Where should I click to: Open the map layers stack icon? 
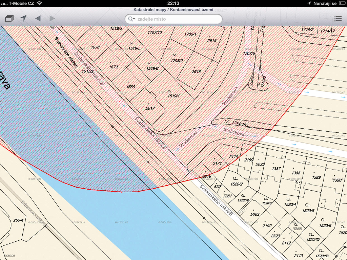tap(9, 19)
